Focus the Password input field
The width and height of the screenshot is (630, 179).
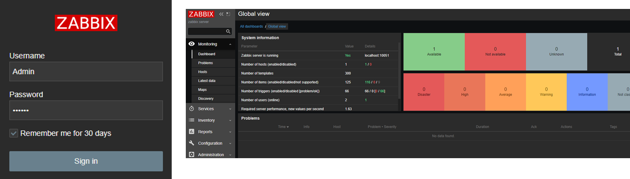[86, 110]
